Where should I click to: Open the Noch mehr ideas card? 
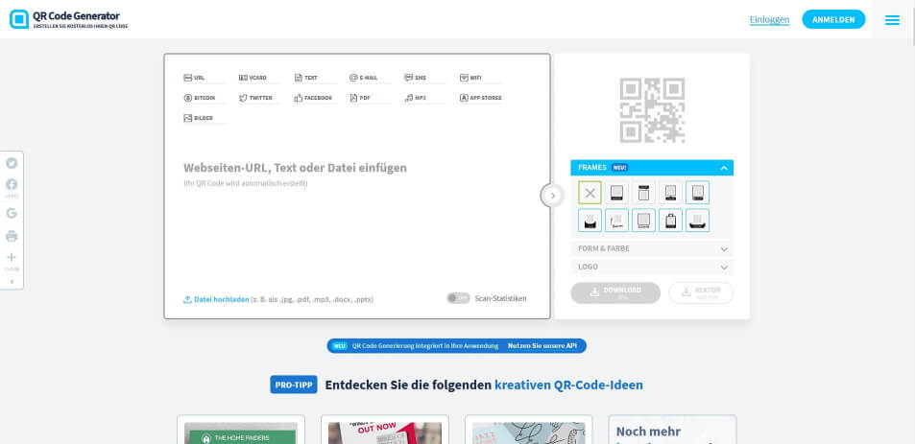(x=672, y=430)
